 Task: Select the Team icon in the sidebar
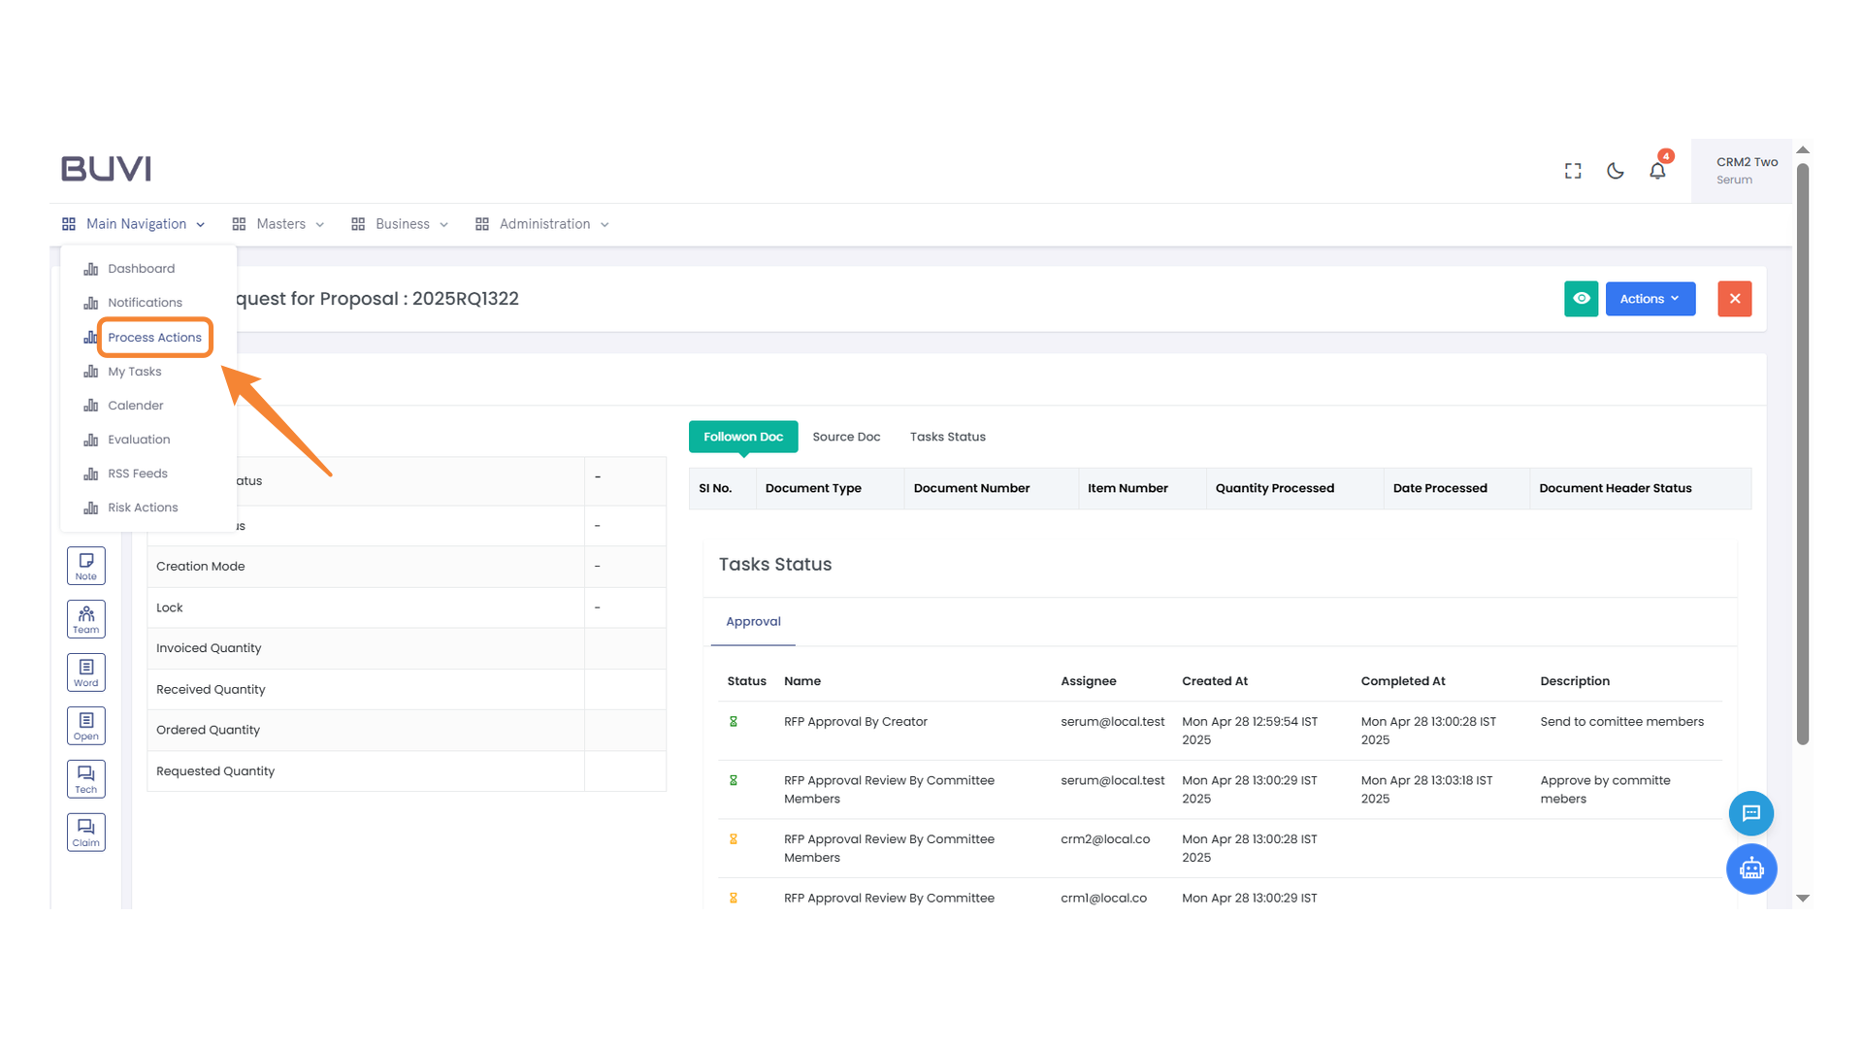pos(85,618)
